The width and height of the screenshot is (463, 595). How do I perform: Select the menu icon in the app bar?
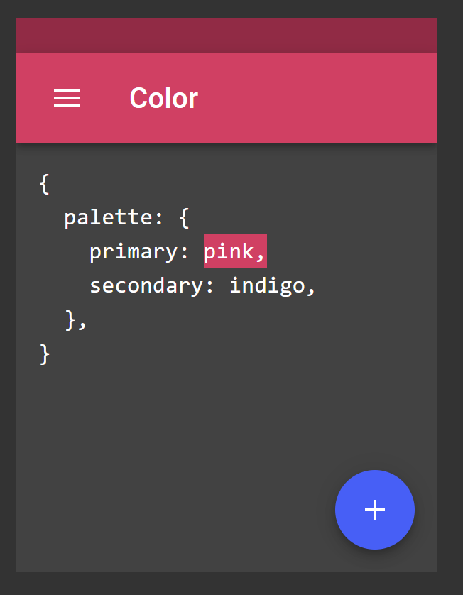[67, 98]
